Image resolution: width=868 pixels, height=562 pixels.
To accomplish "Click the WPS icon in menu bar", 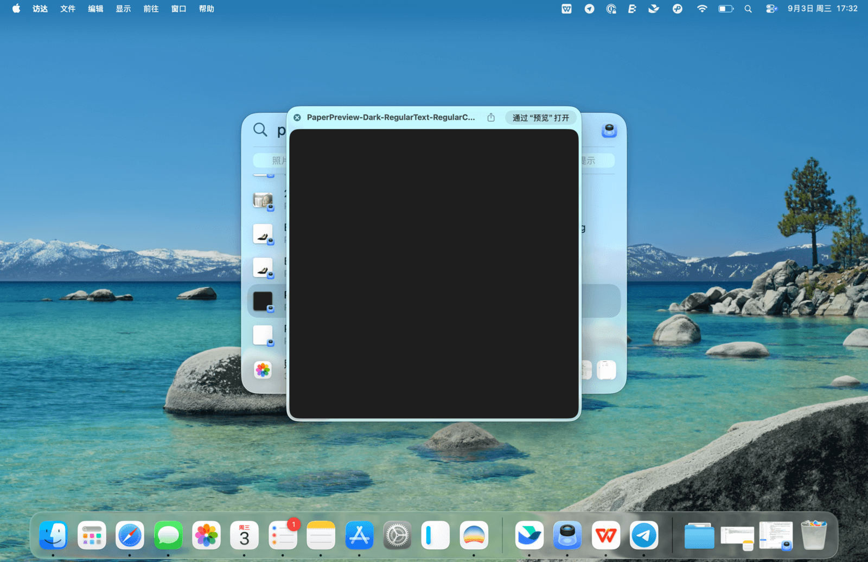I will coord(566,9).
